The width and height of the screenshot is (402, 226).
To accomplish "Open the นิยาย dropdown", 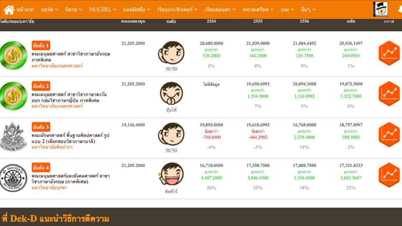I will (x=74, y=9).
